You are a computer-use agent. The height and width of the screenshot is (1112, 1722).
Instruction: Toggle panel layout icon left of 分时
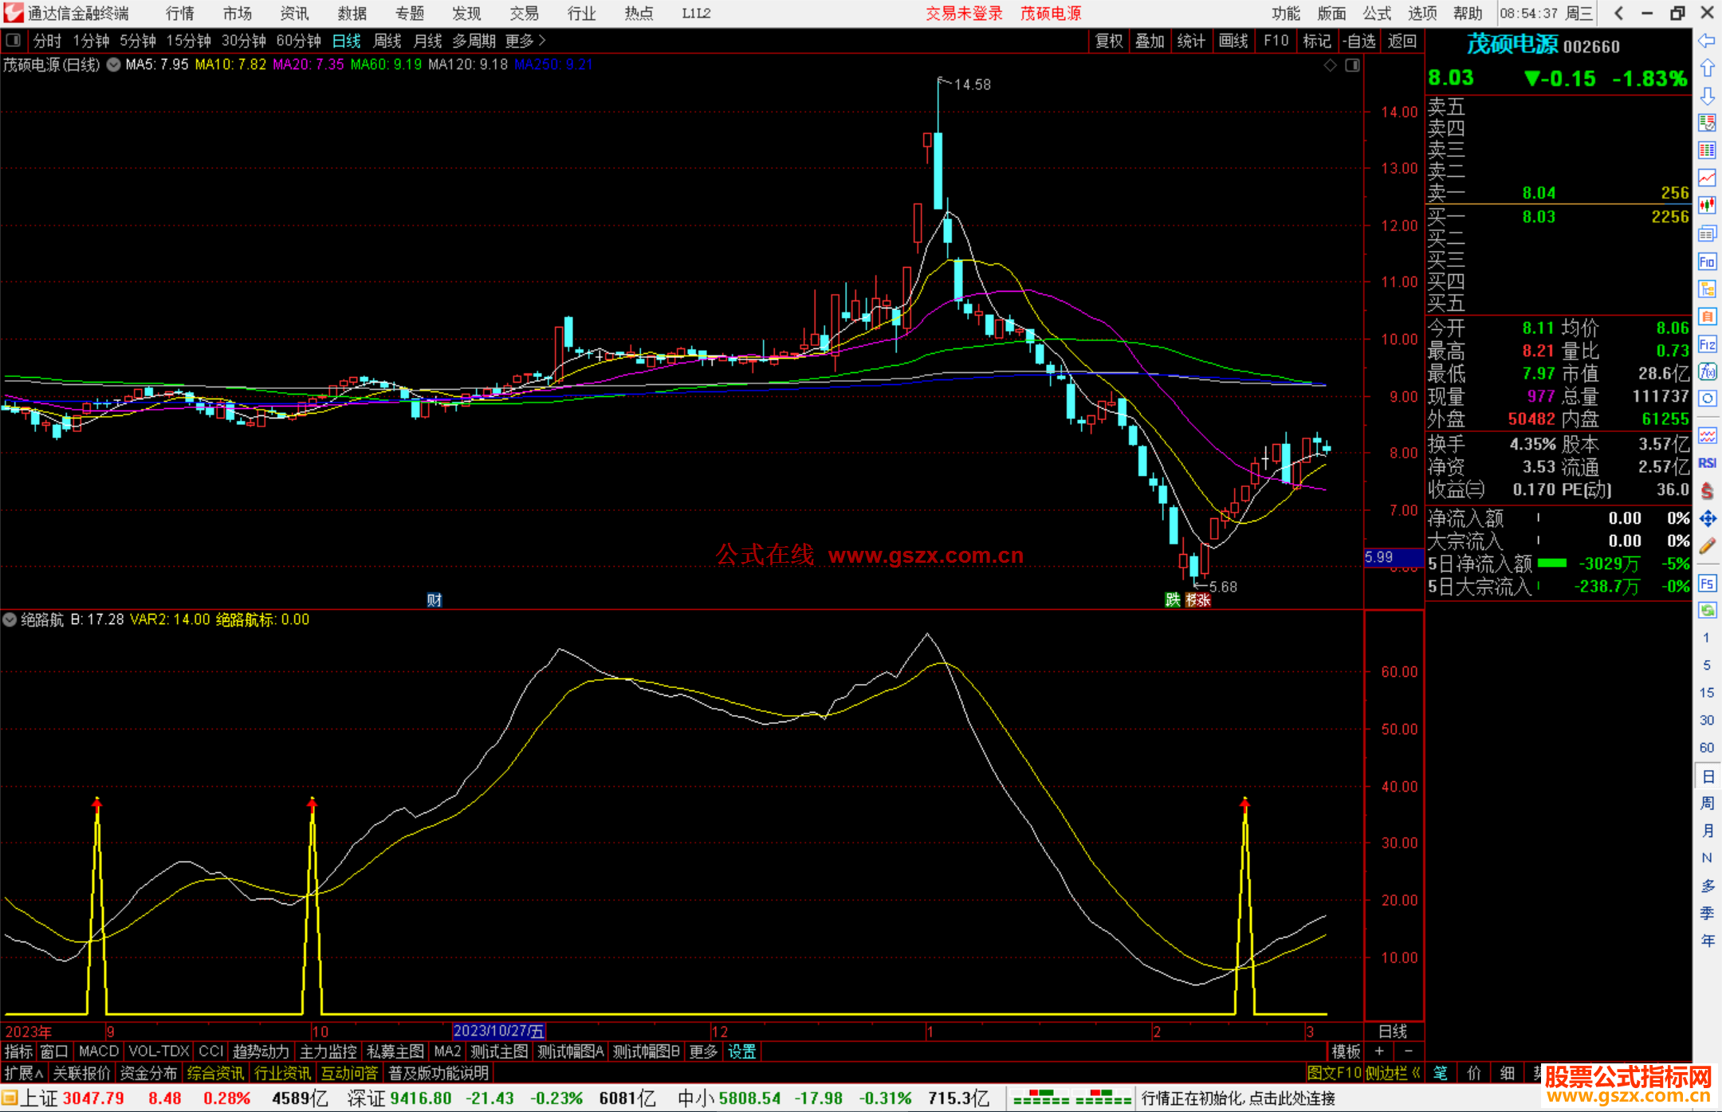pyautogui.click(x=14, y=40)
